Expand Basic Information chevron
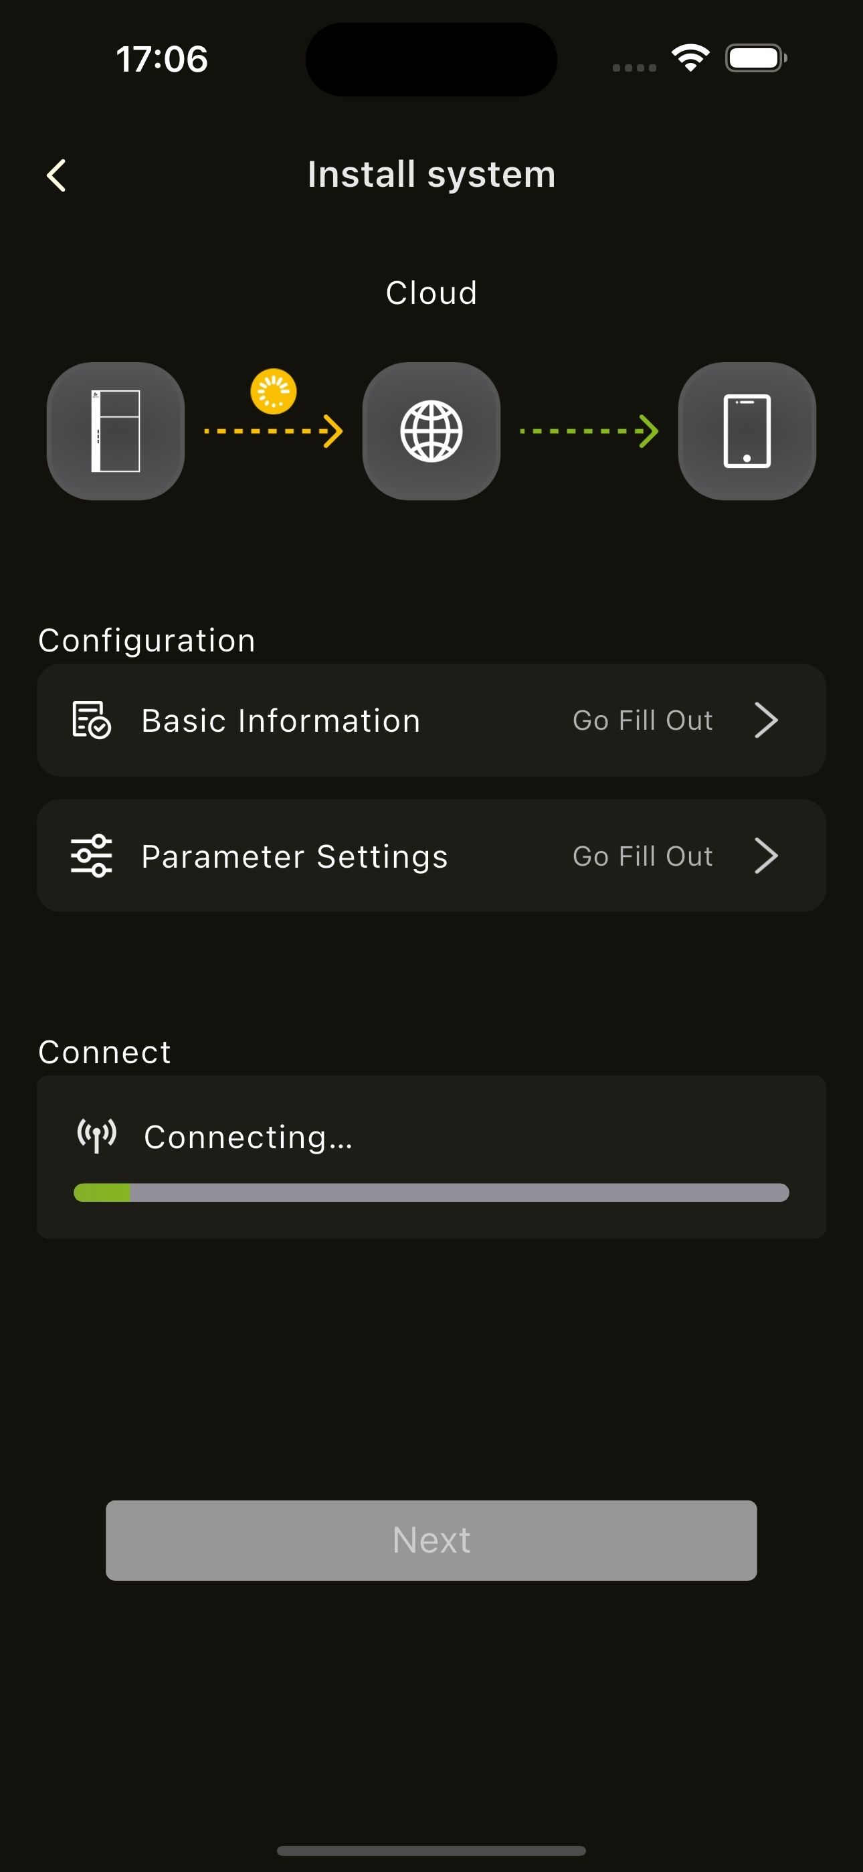This screenshot has height=1872, width=863. [765, 720]
